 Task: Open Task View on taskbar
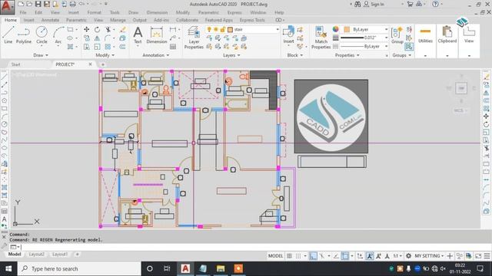point(167,269)
